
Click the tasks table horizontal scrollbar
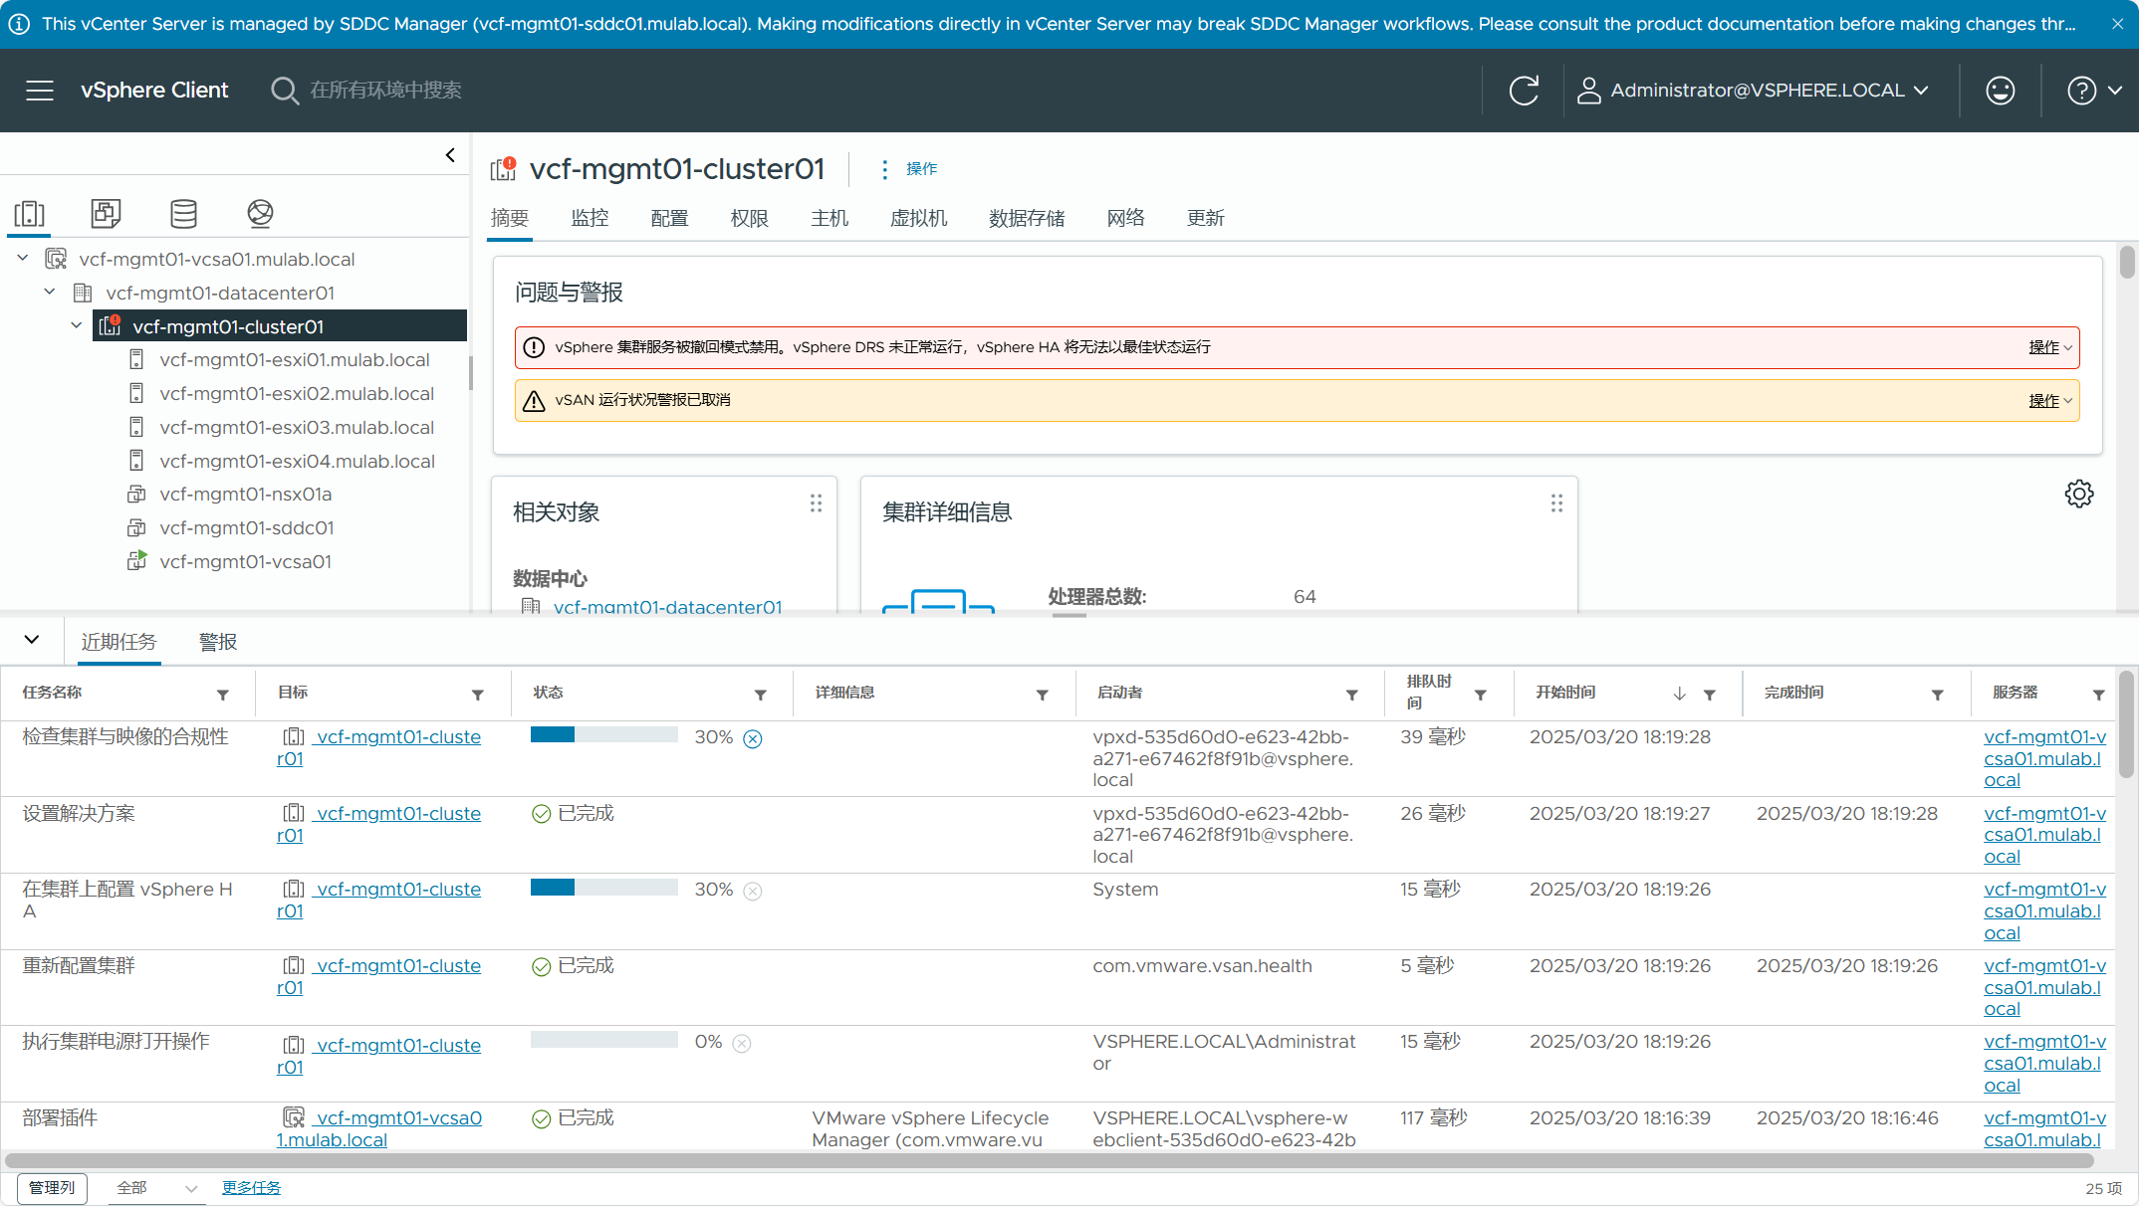pos(1050,1160)
